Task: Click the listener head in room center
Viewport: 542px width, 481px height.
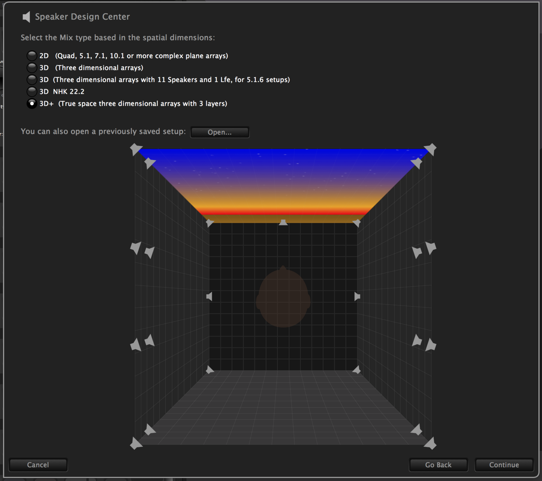Action: pos(283,298)
